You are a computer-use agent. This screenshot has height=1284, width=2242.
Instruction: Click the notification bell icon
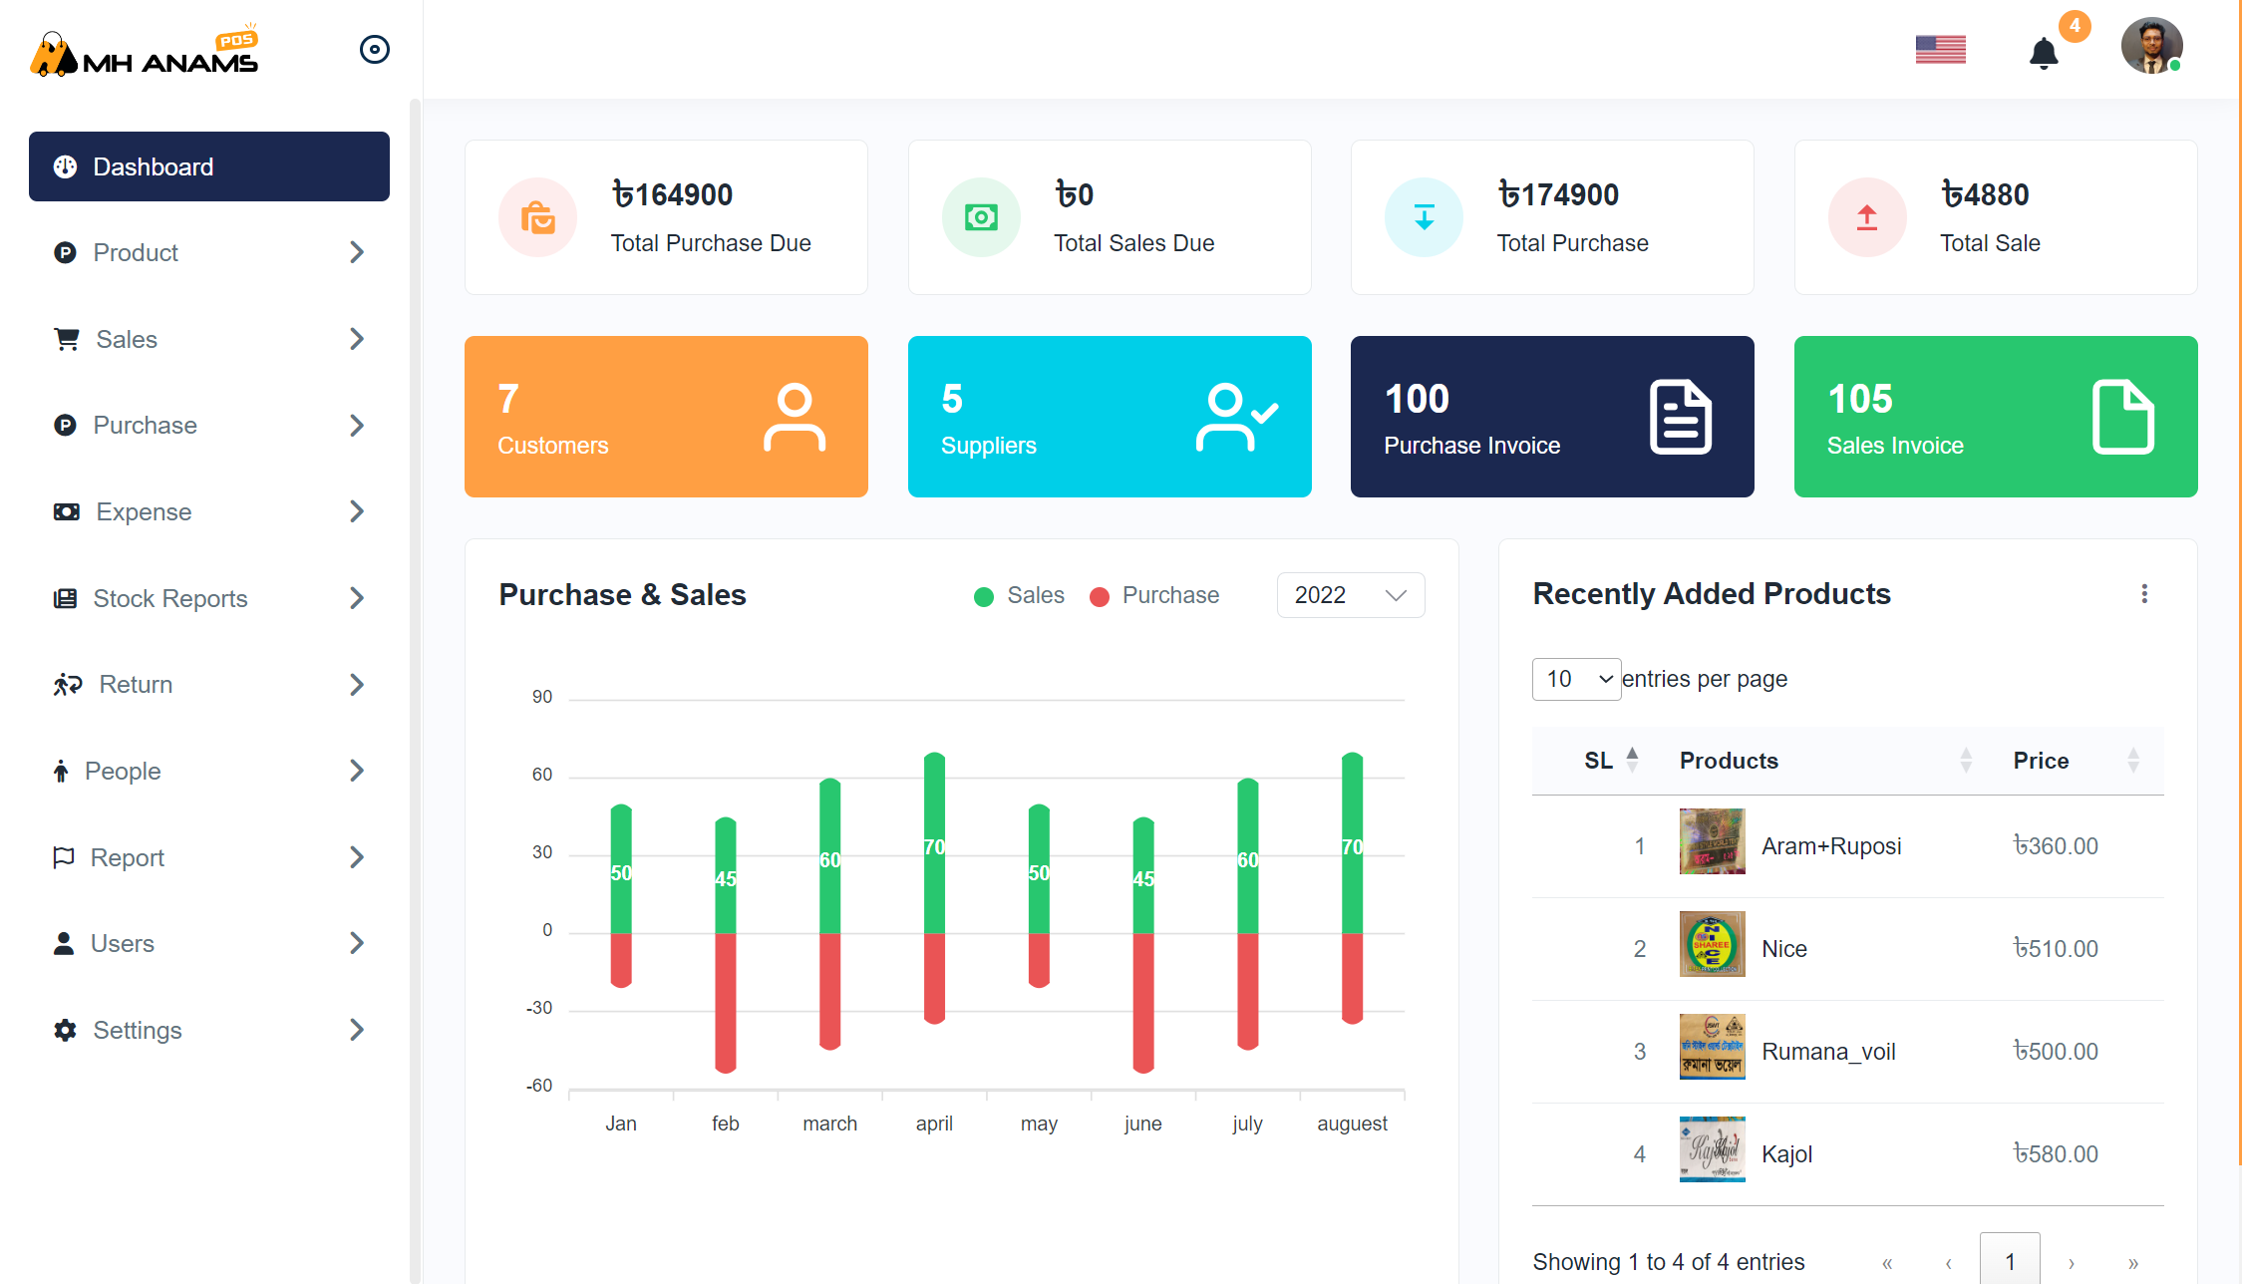[2043, 52]
